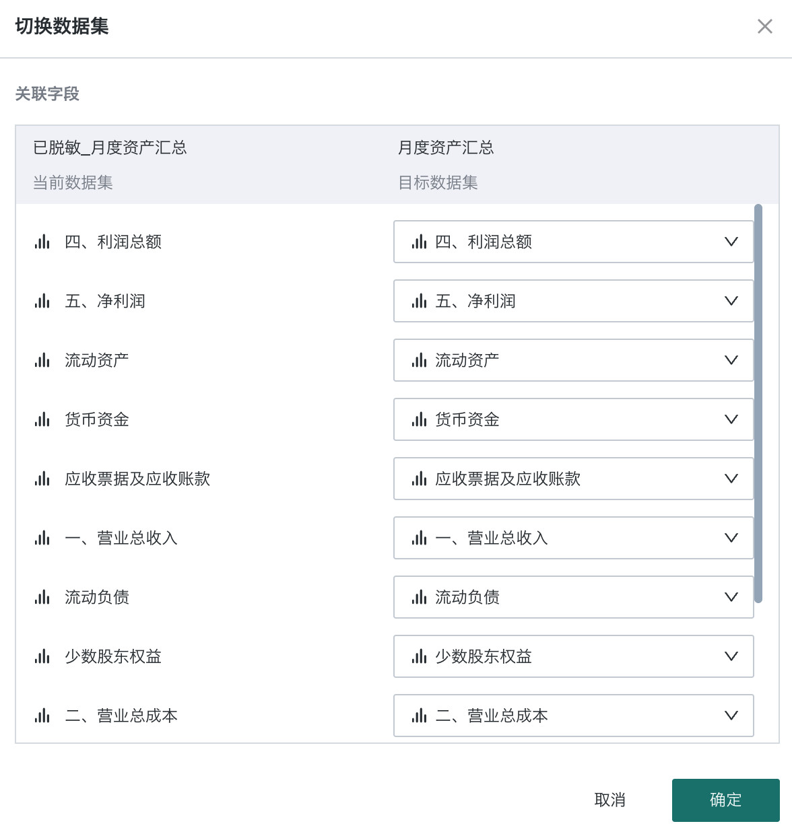The width and height of the screenshot is (792, 832).
Task: Expand the chevron of the 一、营业总收入 dropdown
Action: (731, 538)
